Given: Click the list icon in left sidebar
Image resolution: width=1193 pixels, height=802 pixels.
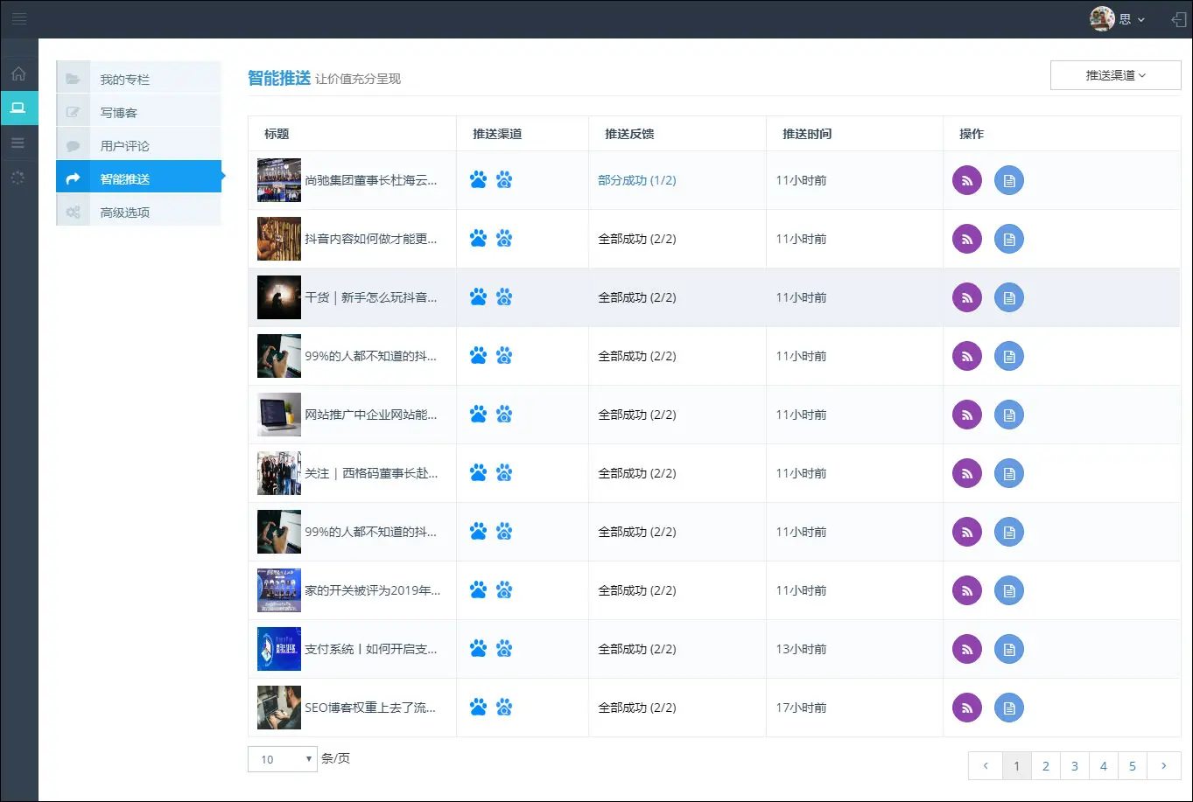Looking at the screenshot, I should click(x=18, y=143).
